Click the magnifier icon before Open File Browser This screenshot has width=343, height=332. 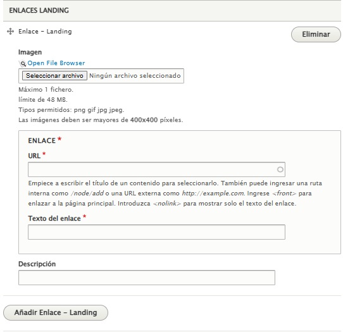coord(23,63)
